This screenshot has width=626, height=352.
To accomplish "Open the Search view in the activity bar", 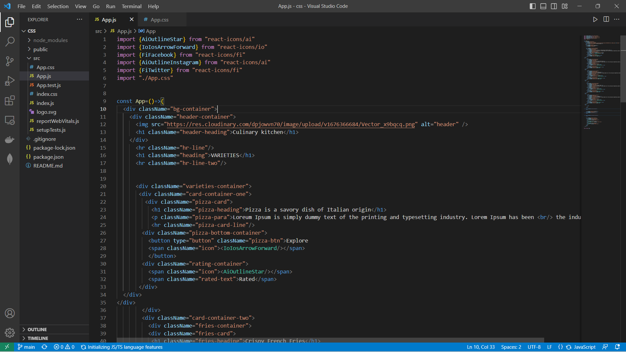I will [x=10, y=42].
